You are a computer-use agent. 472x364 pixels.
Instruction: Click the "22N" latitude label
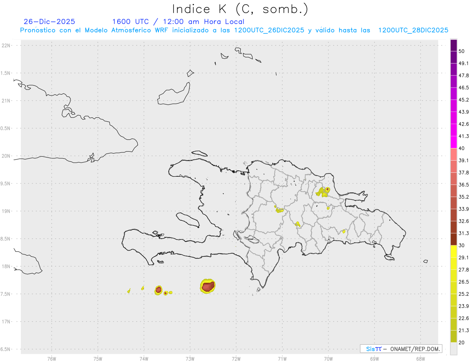click(7, 46)
